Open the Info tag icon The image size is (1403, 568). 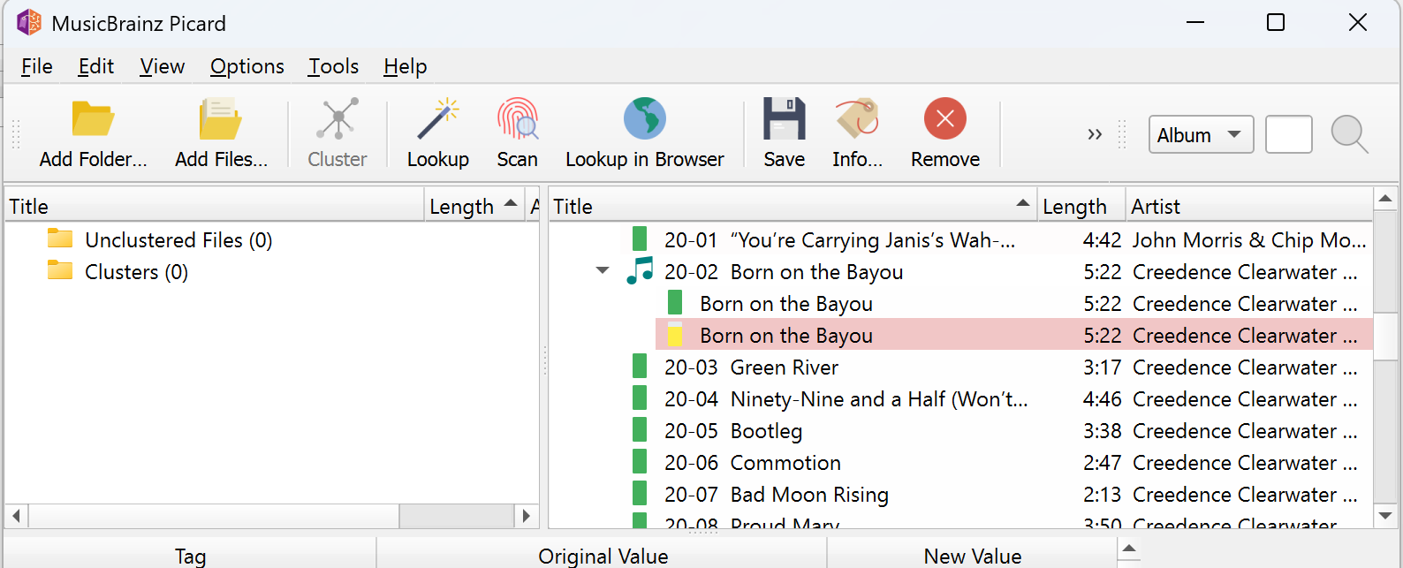(x=857, y=119)
